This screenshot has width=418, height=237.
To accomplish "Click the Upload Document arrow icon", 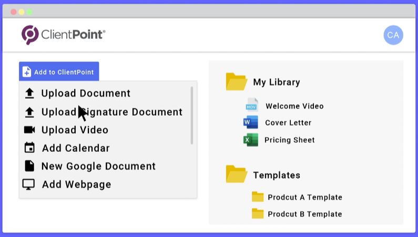I will [29, 94].
